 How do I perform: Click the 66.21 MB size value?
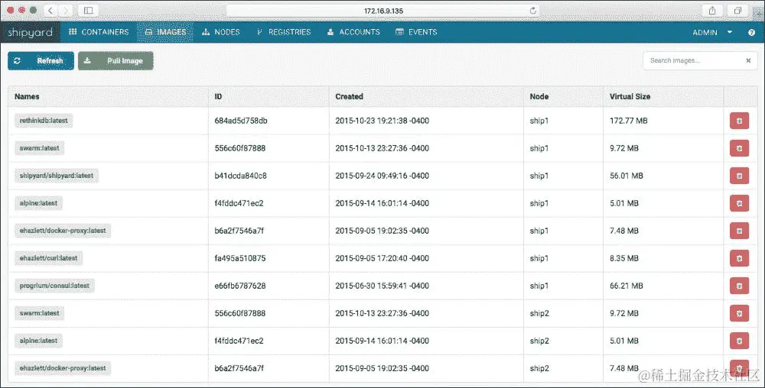pos(627,286)
